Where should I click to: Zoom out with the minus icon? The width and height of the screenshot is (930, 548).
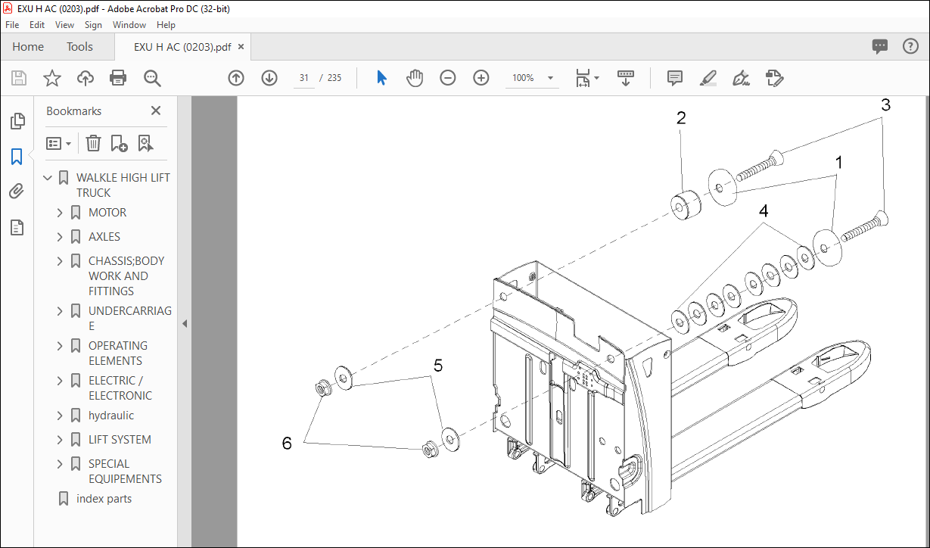(x=448, y=78)
